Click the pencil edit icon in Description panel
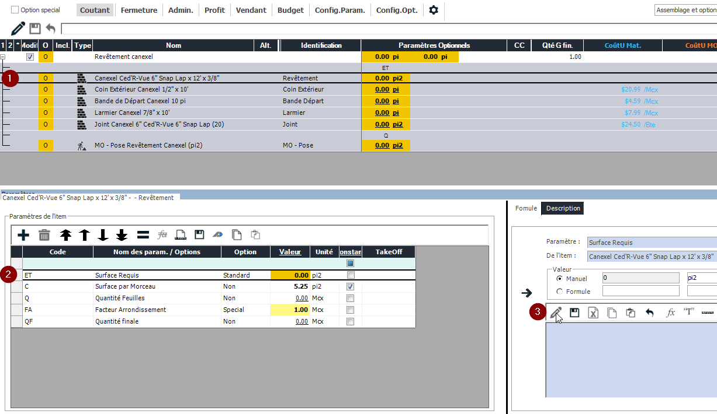Screen dimensions: 717x414 556,313
